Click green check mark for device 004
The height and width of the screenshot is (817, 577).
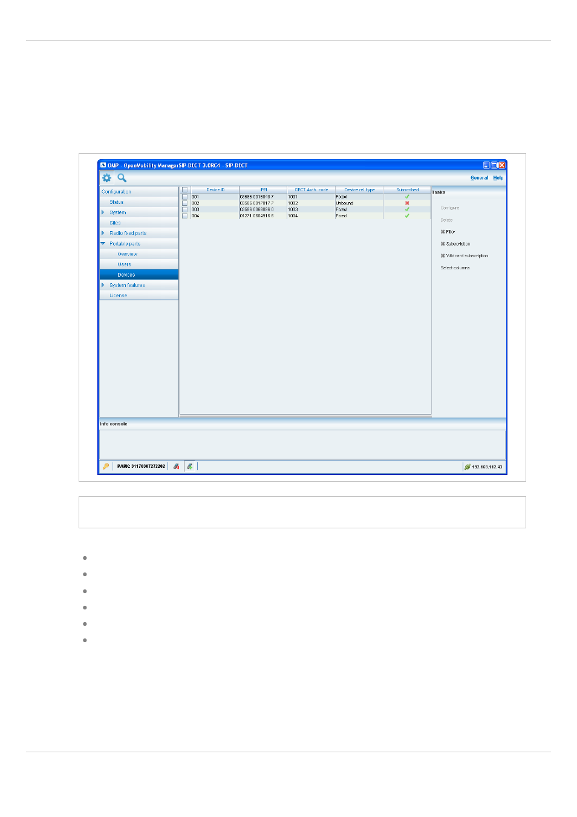coord(407,215)
